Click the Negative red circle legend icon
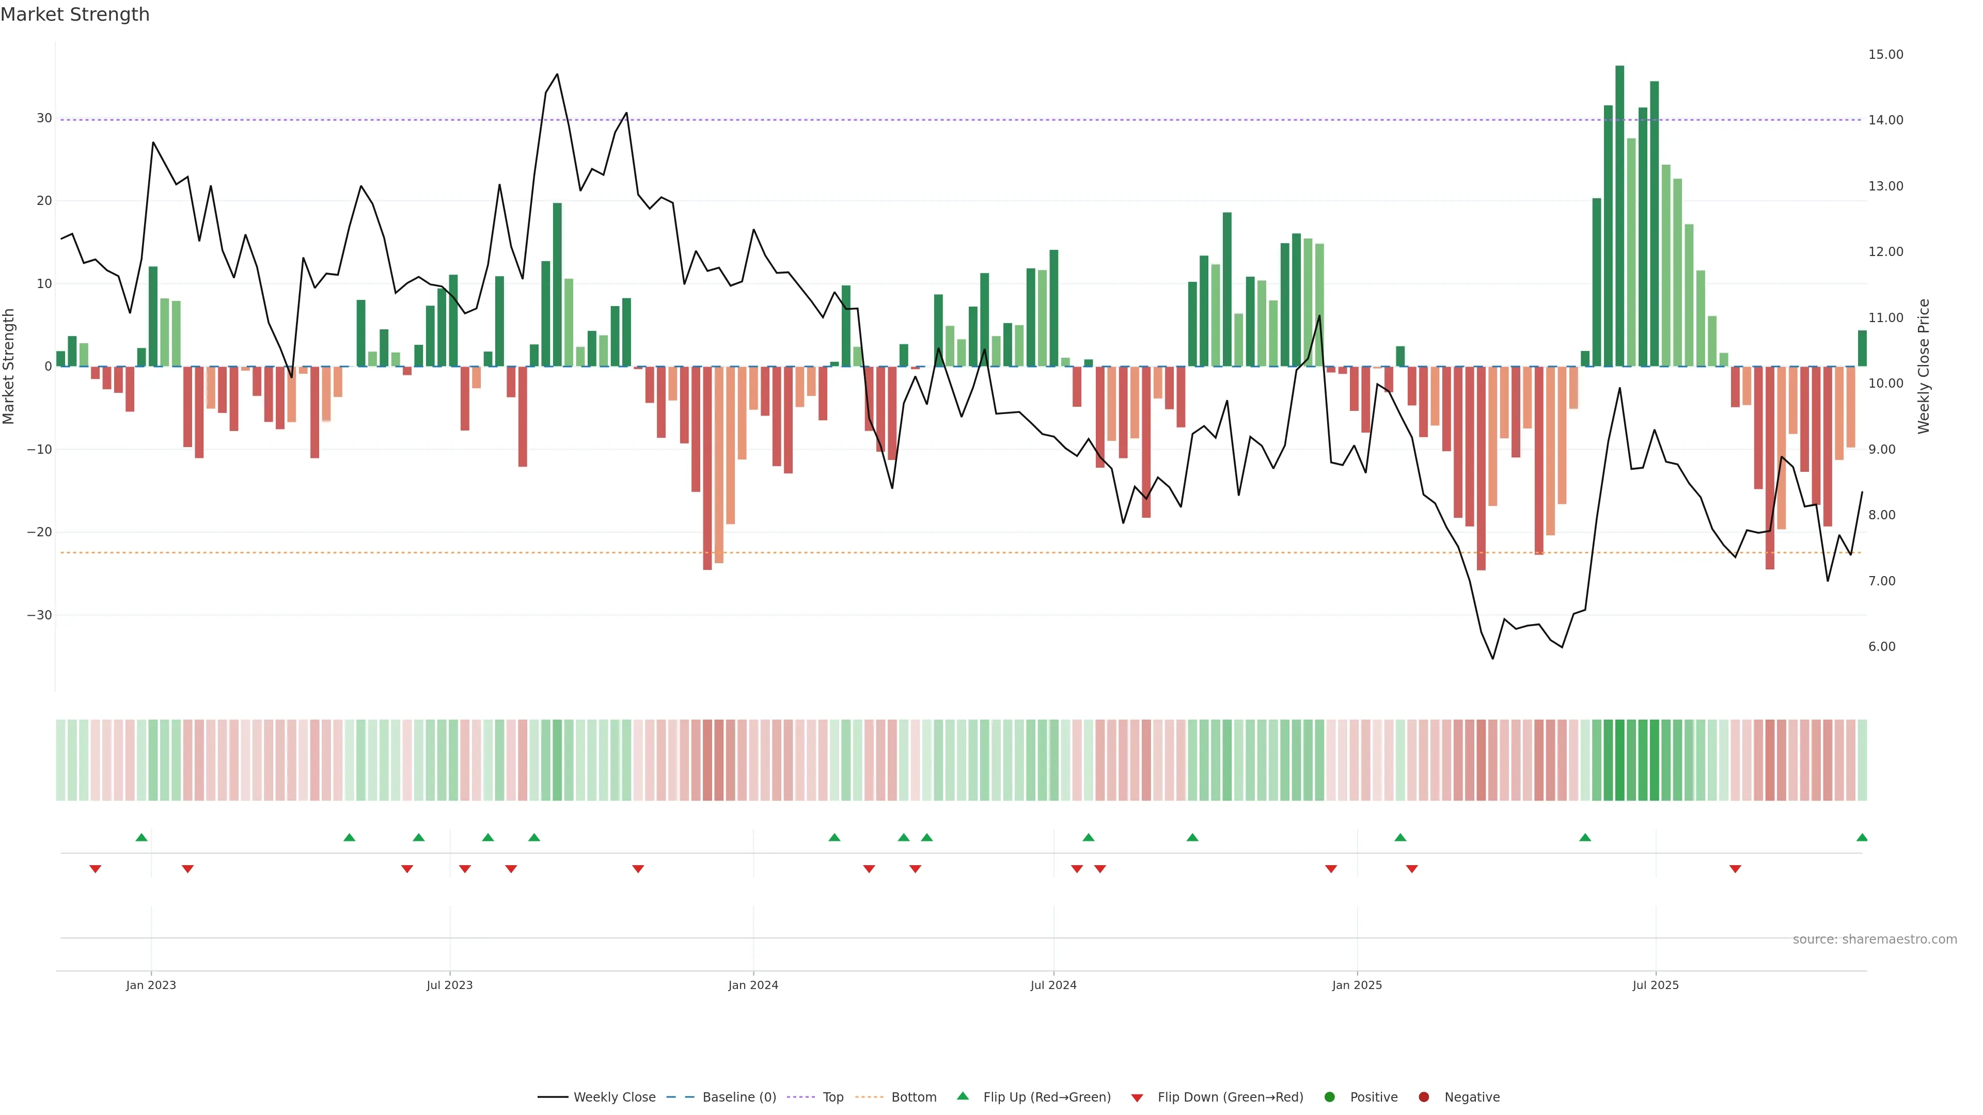 click(1423, 1097)
